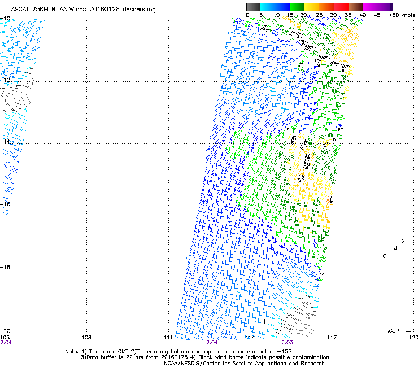Select the green 15-20 knots color bar segment
Viewport: 418px width, 367px height.
click(297, 7)
